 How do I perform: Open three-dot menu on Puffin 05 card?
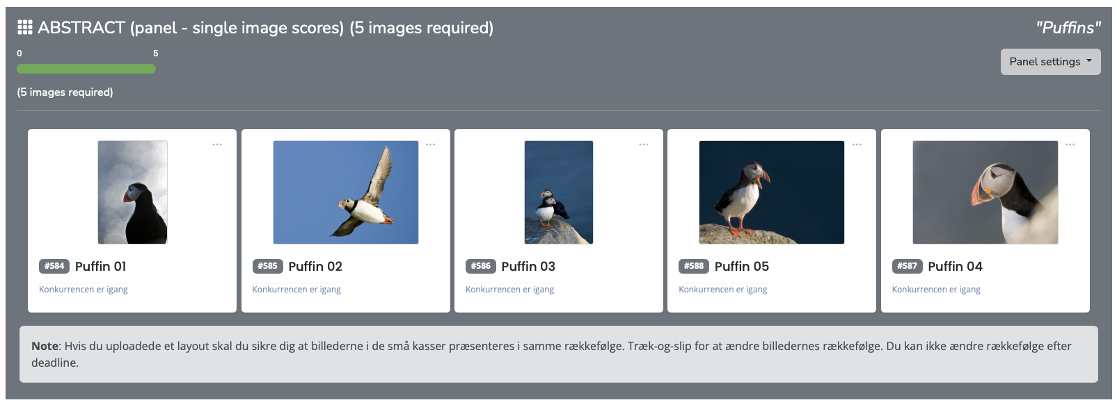tap(857, 144)
